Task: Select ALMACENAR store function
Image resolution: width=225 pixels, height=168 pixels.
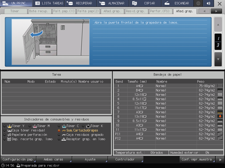Action: pyautogui.click(x=113, y=3)
